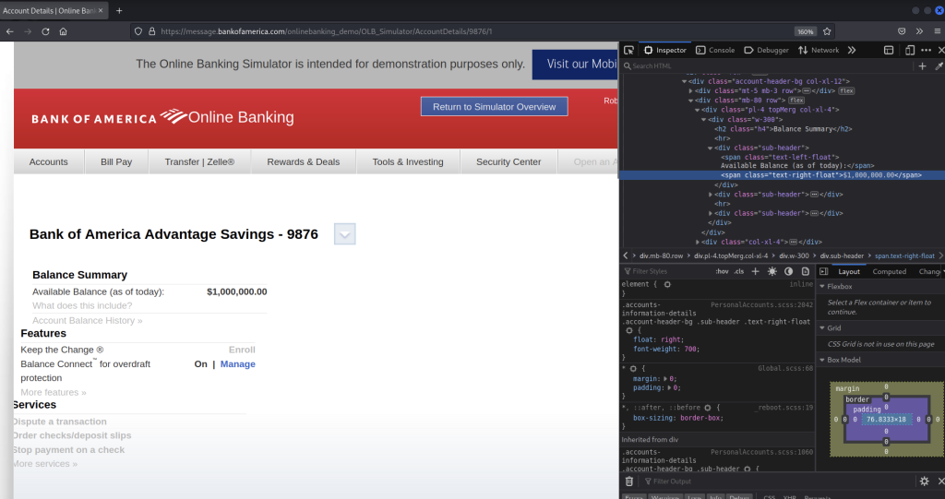Screen dimensions: 945x499
Task: Switch to the Console tab
Action: tap(715, 50)
